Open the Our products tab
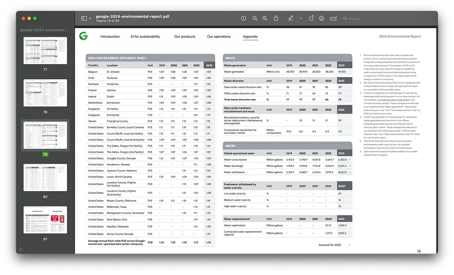Viewport: 454px width, 275px height. [x=185, y=36]
